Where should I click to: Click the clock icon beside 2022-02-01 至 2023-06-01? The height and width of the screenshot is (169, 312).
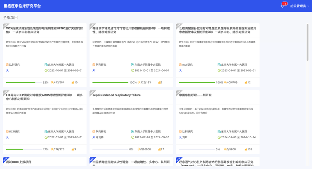tap(46, 137)
